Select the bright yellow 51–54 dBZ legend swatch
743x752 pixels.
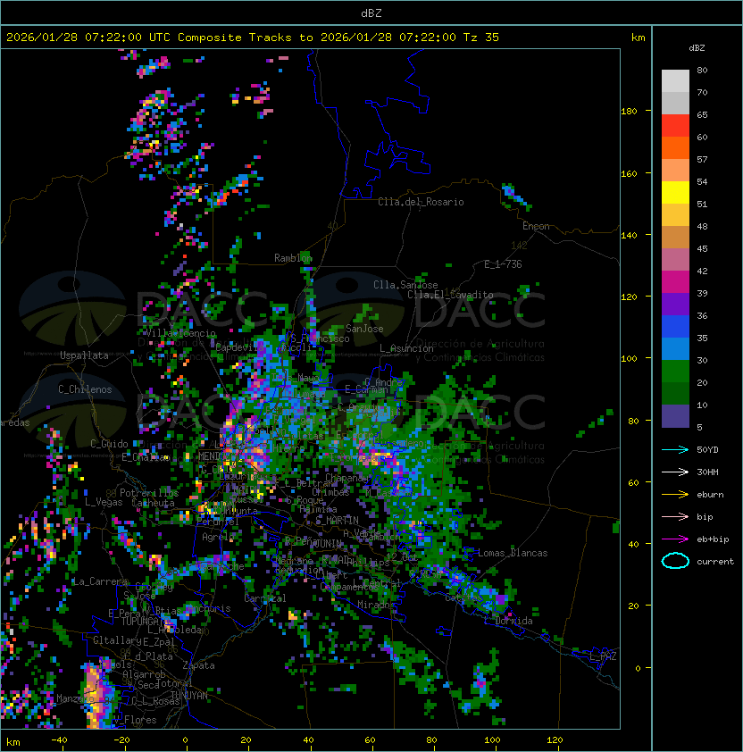(675, 193)
